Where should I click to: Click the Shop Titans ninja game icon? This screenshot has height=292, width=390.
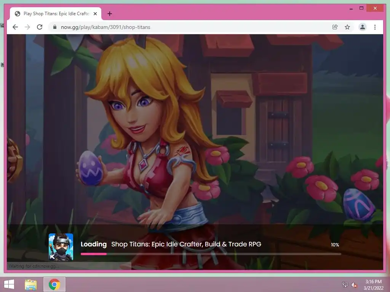[61, 247]
